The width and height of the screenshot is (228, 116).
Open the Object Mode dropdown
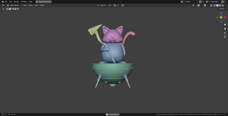[14, 5]
